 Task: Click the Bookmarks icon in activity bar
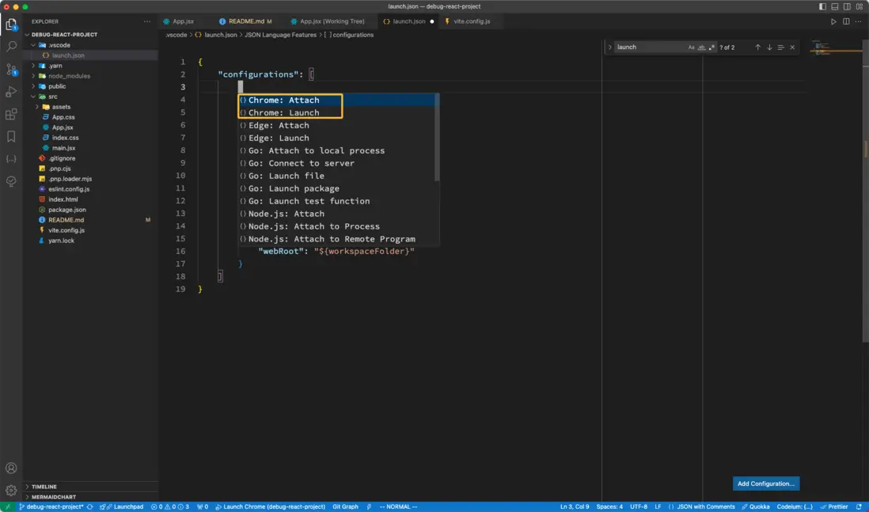tap(11, 137)
